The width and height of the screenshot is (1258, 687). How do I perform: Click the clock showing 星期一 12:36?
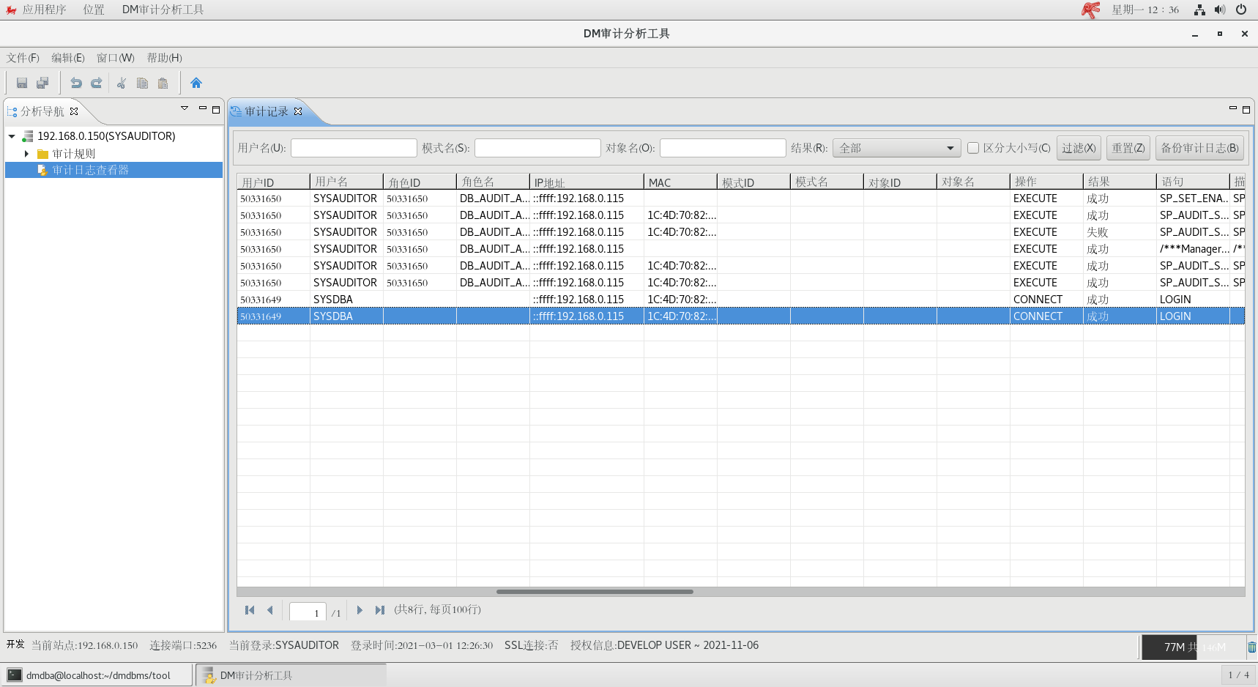pos(1145,10)
